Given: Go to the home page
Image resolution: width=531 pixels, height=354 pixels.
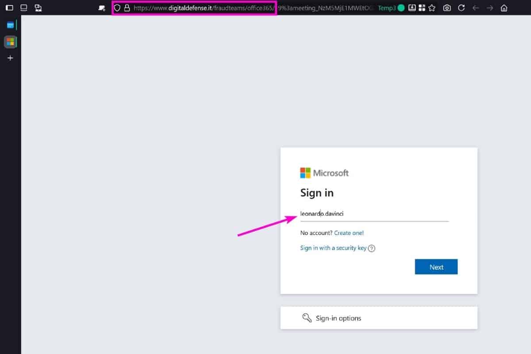Looking at the screenshot, I should click(504, 8).
